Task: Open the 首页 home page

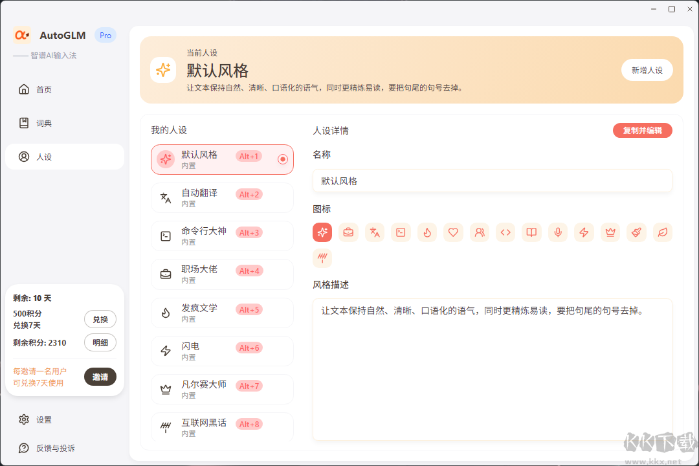Action: [x=65, y=89]
